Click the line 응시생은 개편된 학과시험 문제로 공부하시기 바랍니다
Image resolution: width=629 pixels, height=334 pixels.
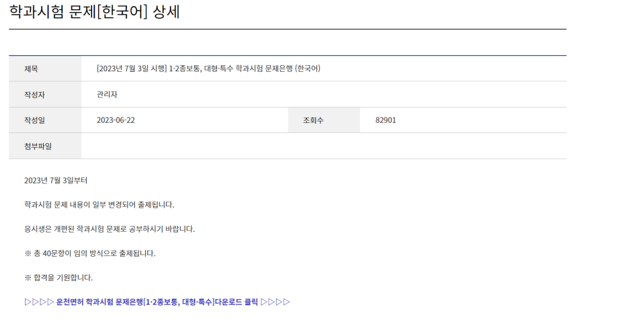pos(110,229)
